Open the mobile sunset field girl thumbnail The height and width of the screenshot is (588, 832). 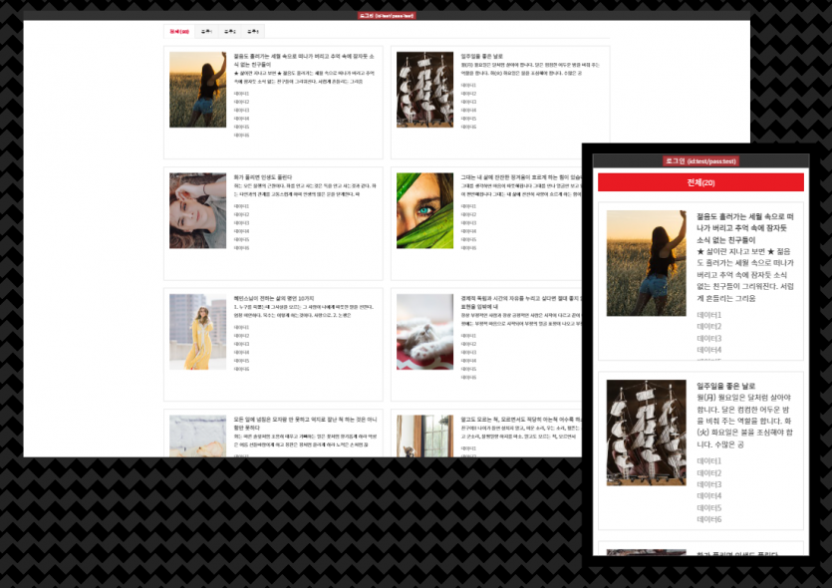pyautogui.click(x=646, y=263)
